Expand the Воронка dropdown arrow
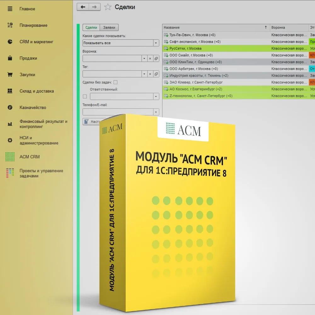 tap(144, 59)
